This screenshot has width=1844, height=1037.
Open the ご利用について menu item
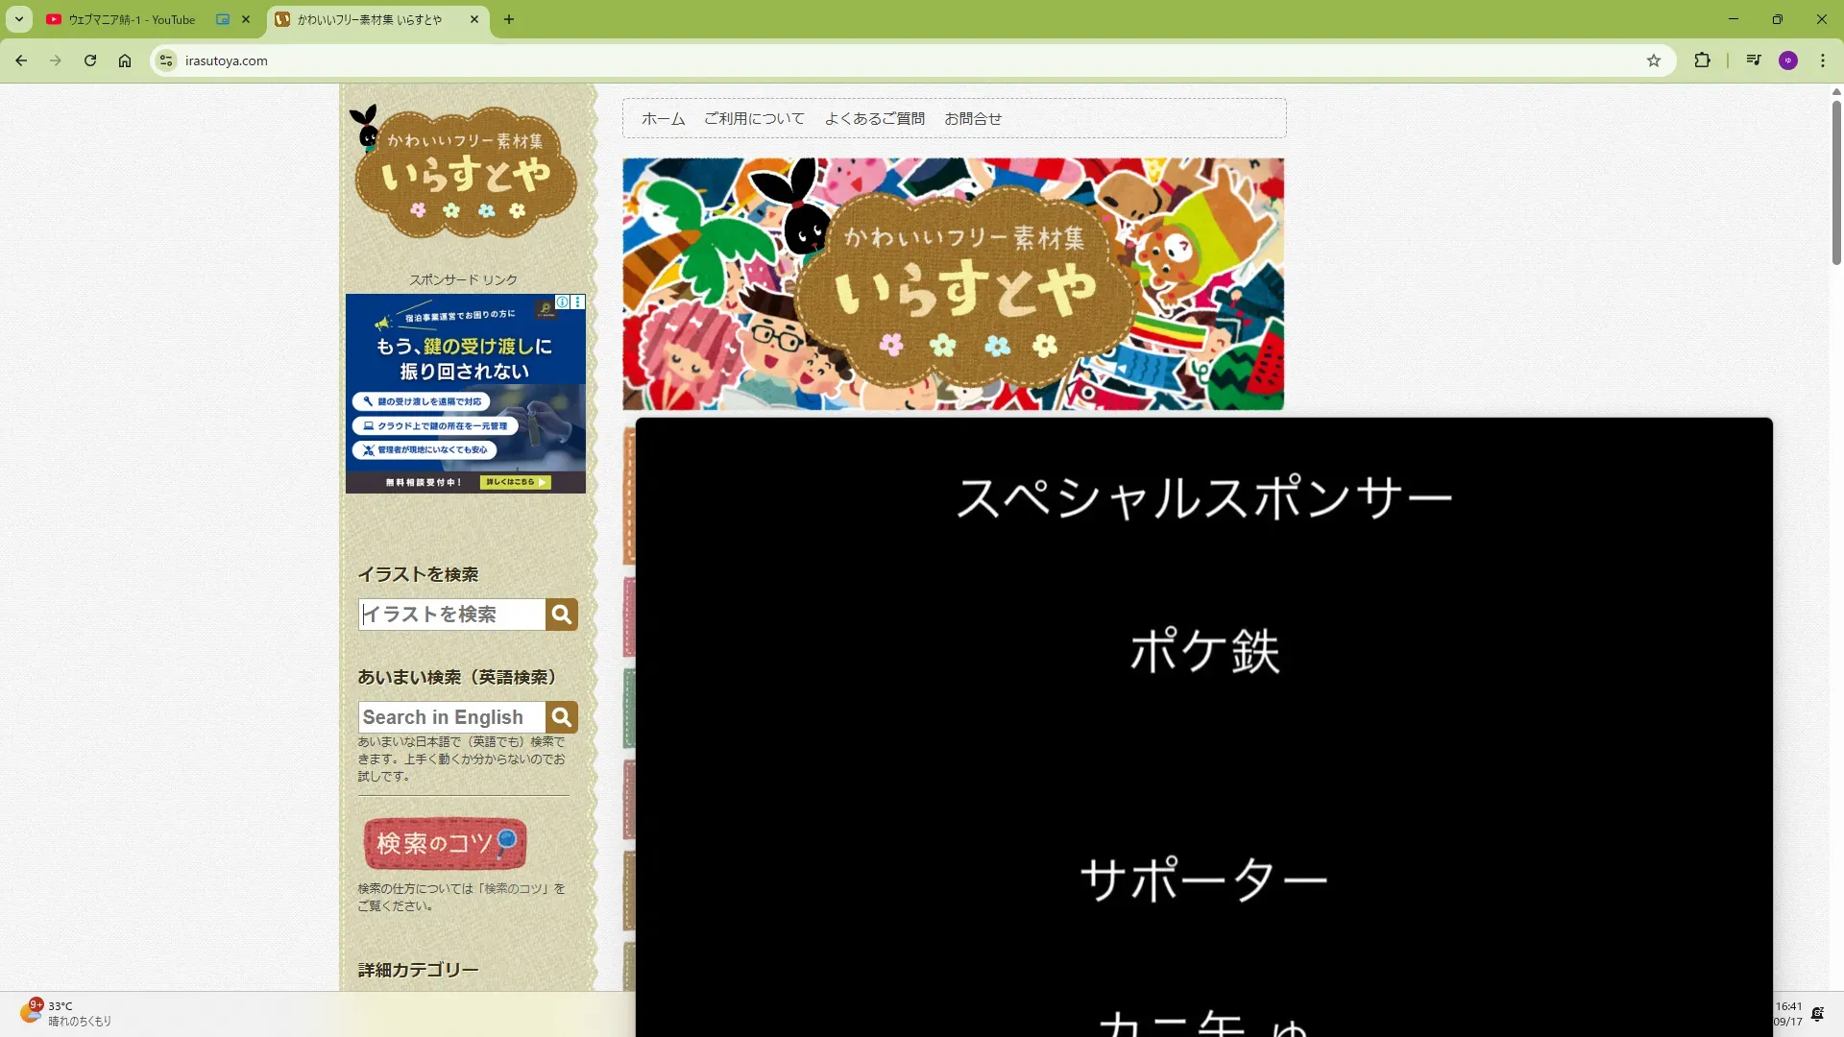click(x=754, y=118)
